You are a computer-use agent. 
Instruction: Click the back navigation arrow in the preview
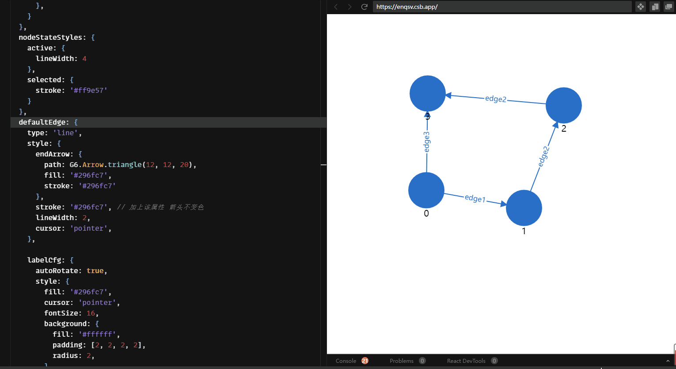pyautogui.click(x=336, y=7)
